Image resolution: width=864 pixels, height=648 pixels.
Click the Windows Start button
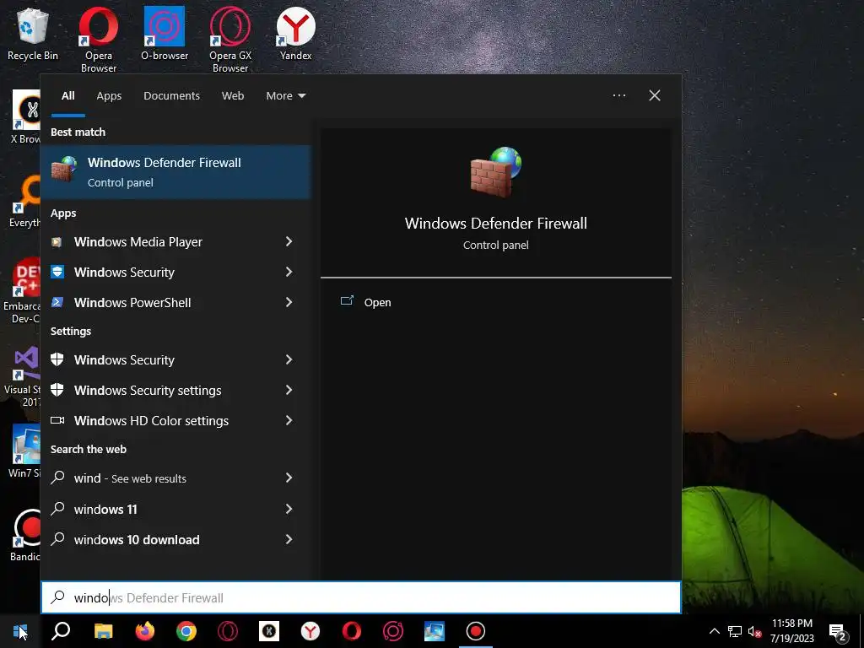(20, 631)
